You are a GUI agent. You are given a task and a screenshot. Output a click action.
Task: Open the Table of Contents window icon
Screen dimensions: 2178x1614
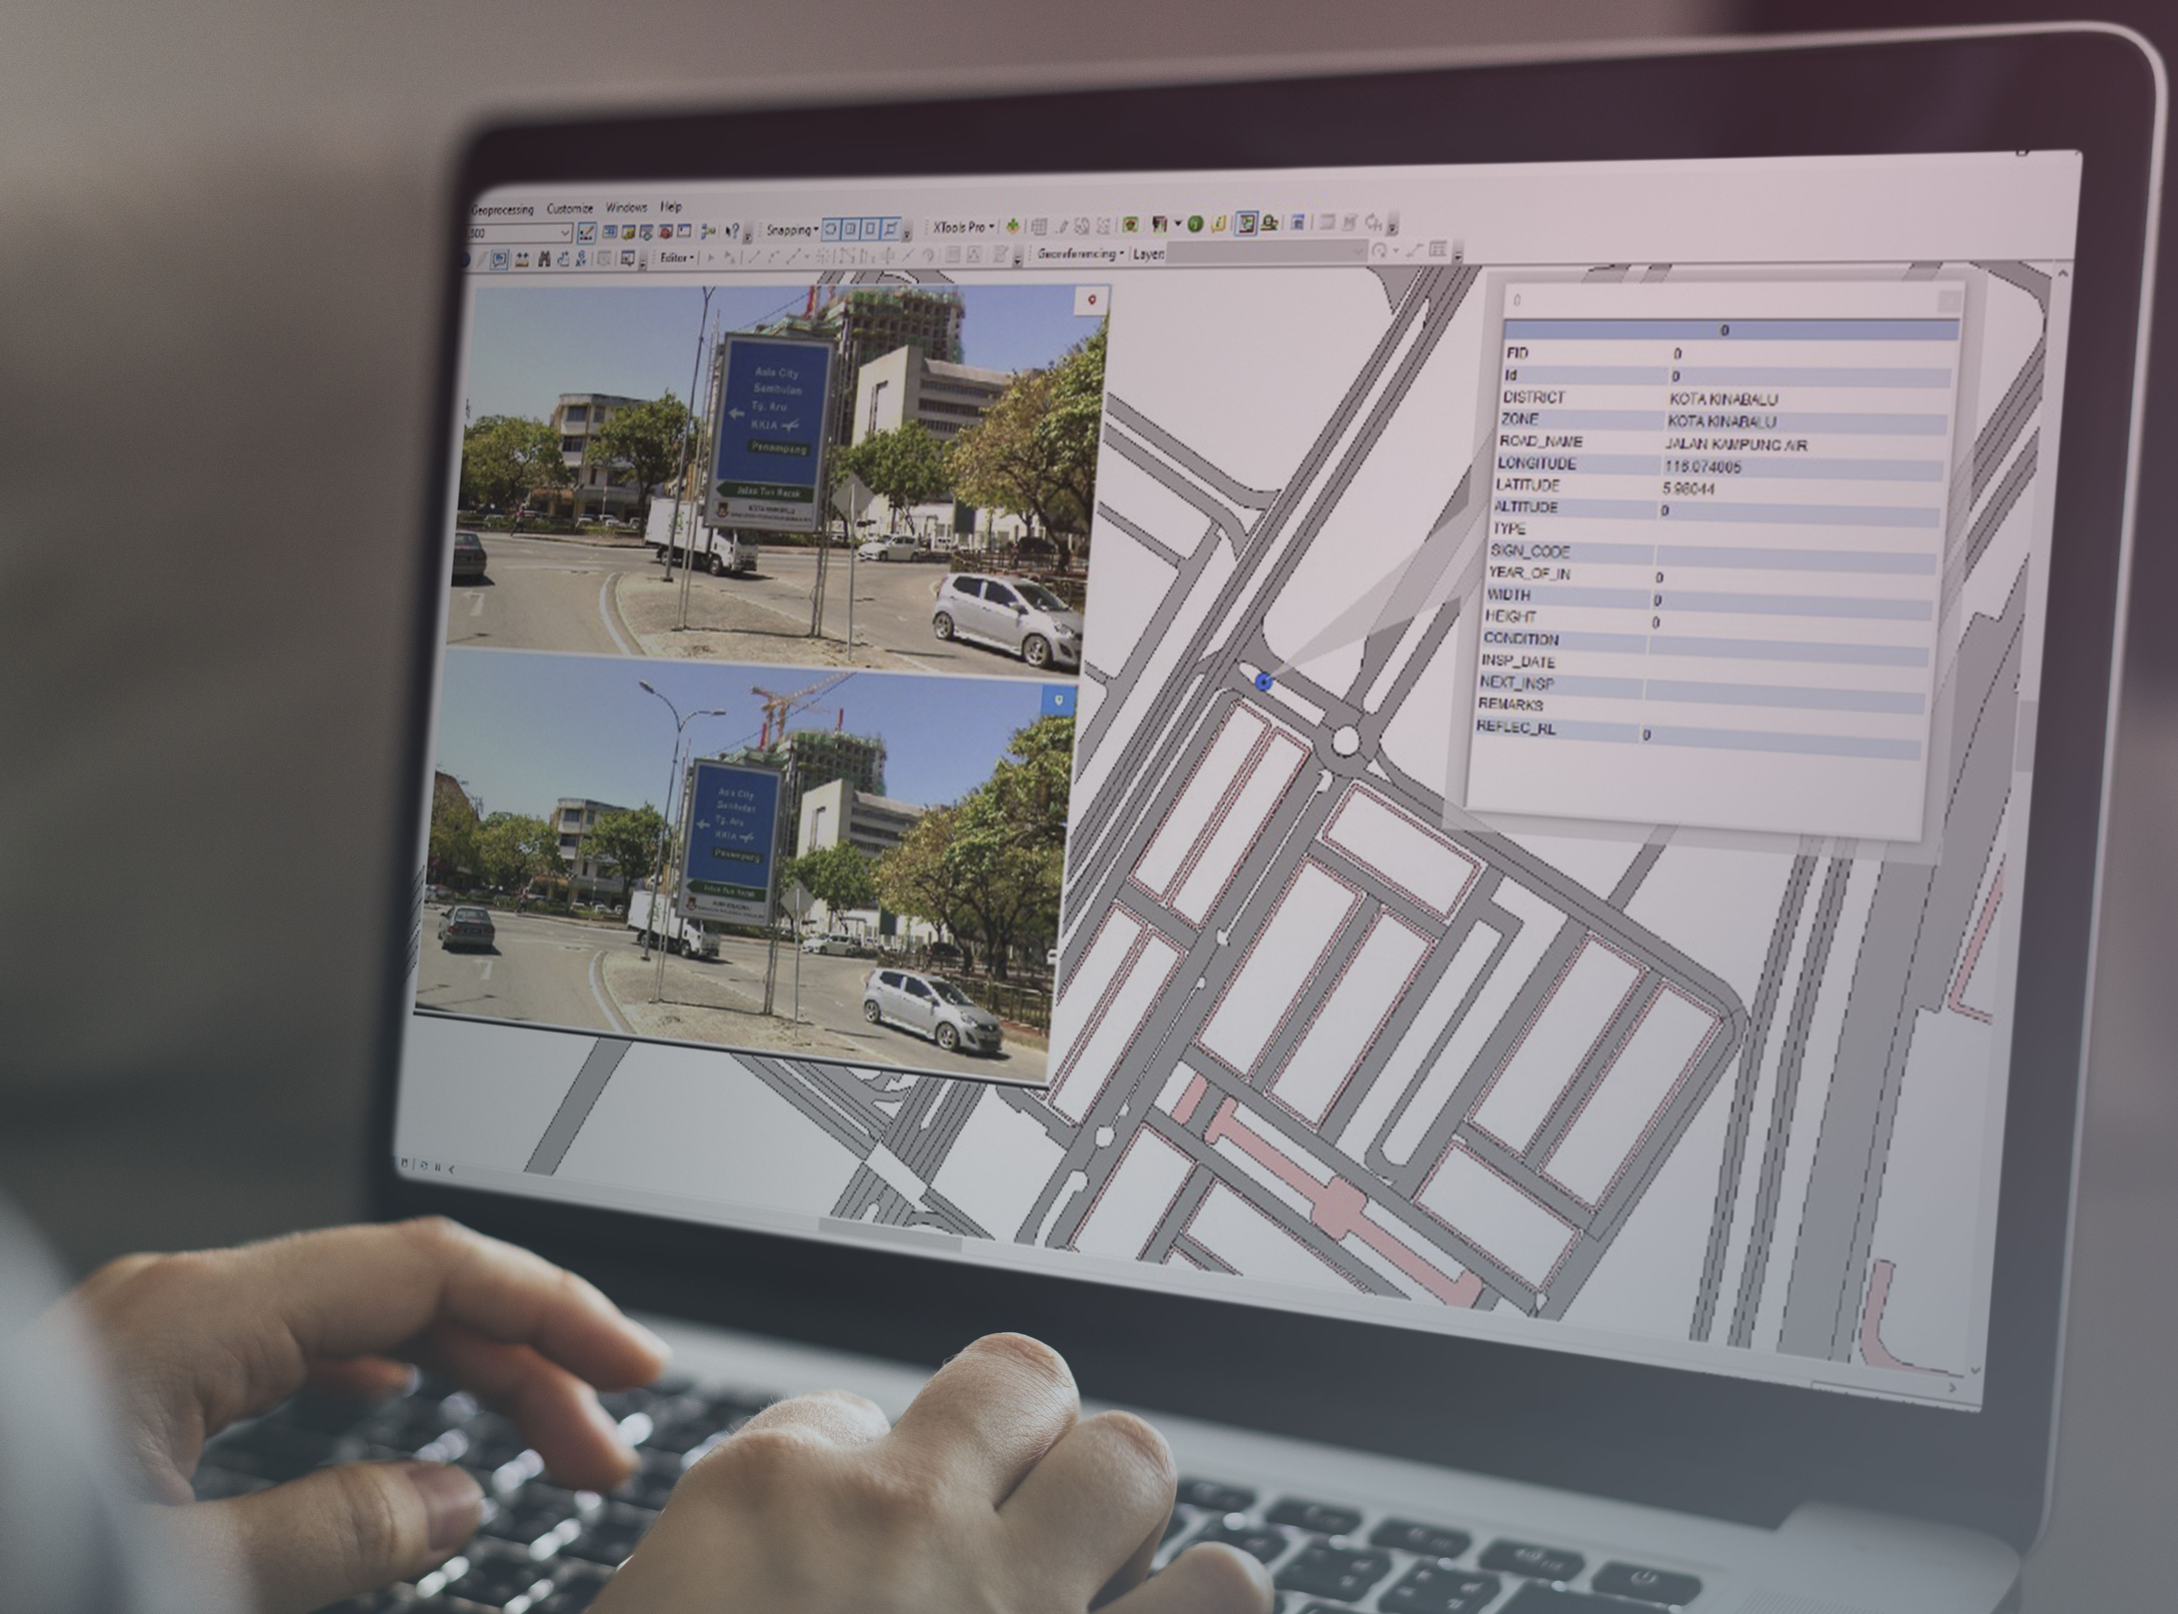(x=609, y=232)
